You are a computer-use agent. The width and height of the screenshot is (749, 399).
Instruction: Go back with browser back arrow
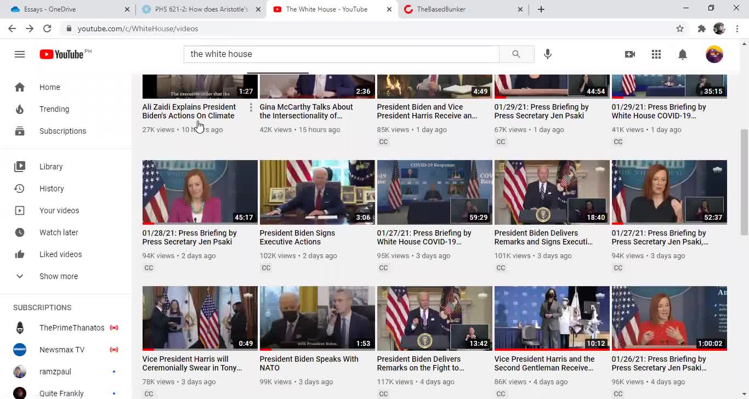[12, 29]
